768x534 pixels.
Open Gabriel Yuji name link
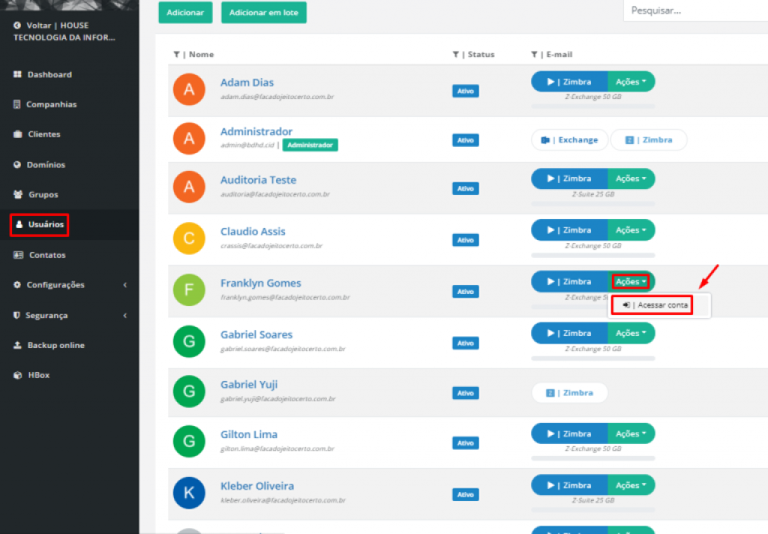(249, 385)
